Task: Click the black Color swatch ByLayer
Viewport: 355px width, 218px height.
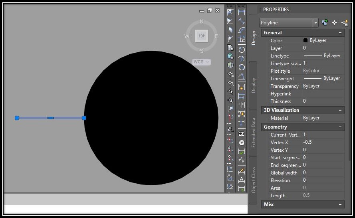Action: pos(305,40)
